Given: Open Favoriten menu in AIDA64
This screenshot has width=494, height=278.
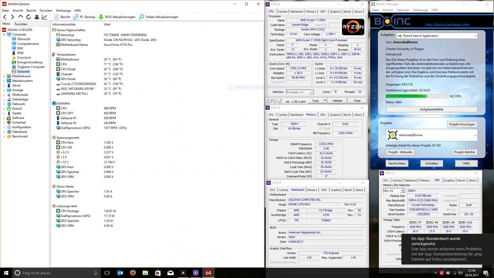Looking at the screenshot, I should coord(46,10).
